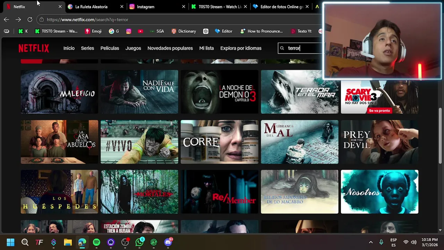Open Inicio in Netflix navigation
Viewport: 444px width, 250px height.
(x=69, y=48)
